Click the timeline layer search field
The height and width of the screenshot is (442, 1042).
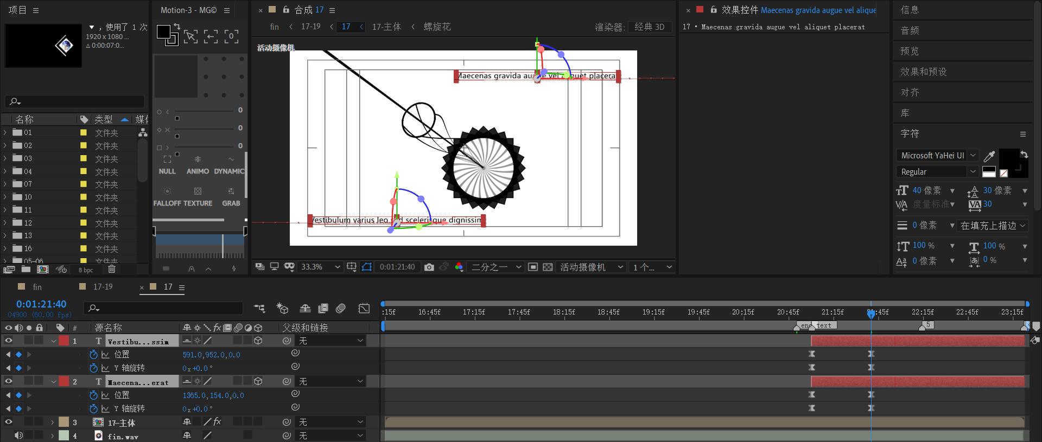tap(163, 308)
